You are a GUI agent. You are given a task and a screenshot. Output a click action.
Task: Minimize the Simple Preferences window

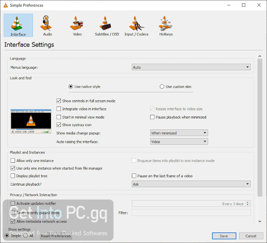[229, 5]
